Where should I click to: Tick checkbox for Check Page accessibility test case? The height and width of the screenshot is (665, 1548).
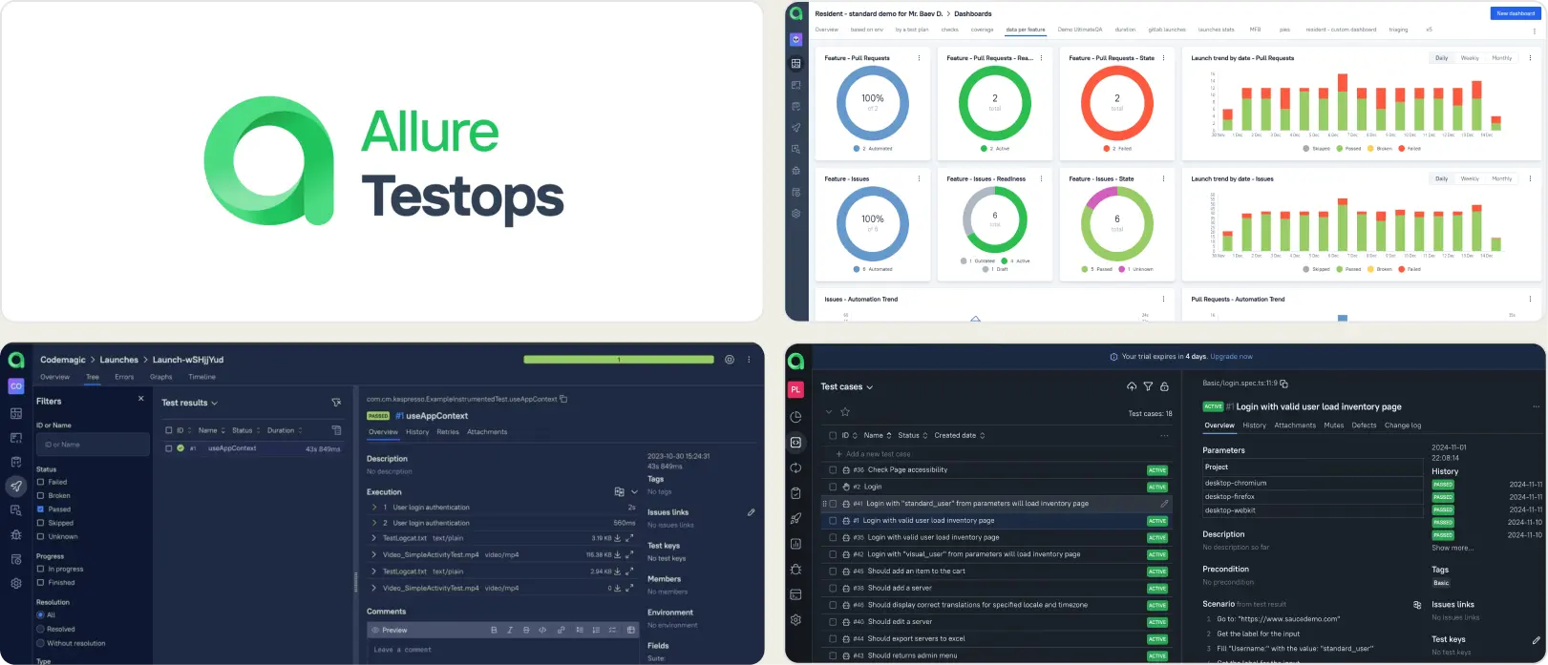coord(833,470)
